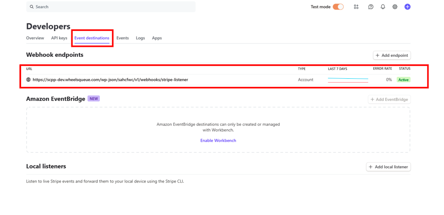Image resolution: width=444 pixels, height=215 pixels.
Task: Open the Apps tab
Action: (x=157, y=38)
